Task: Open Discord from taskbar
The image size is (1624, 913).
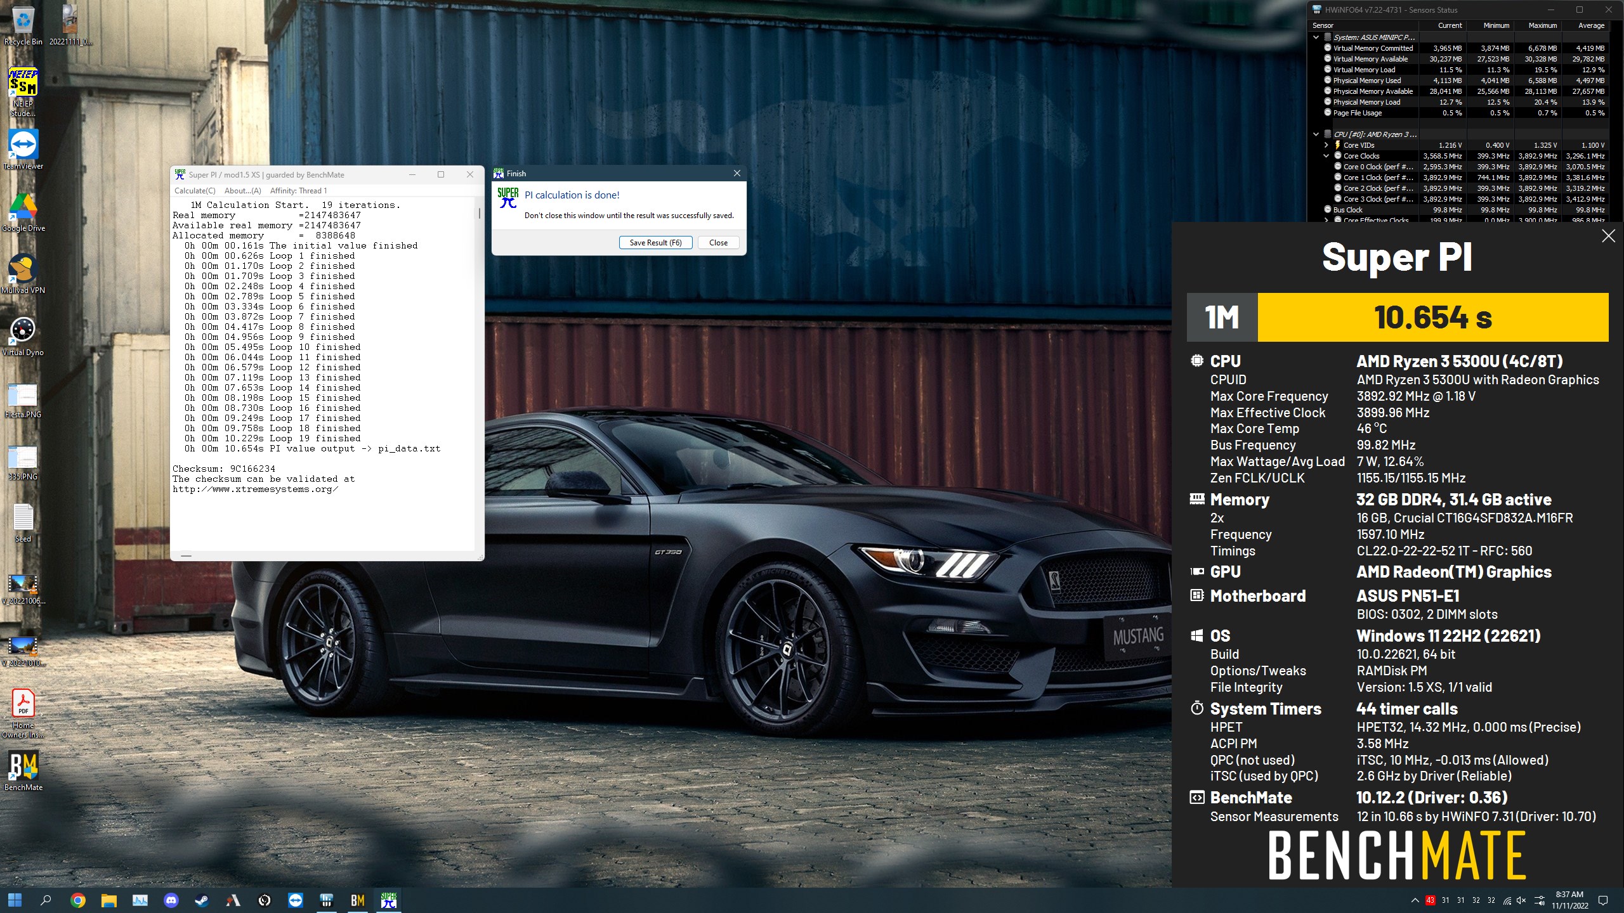Action: pos(171,900)
